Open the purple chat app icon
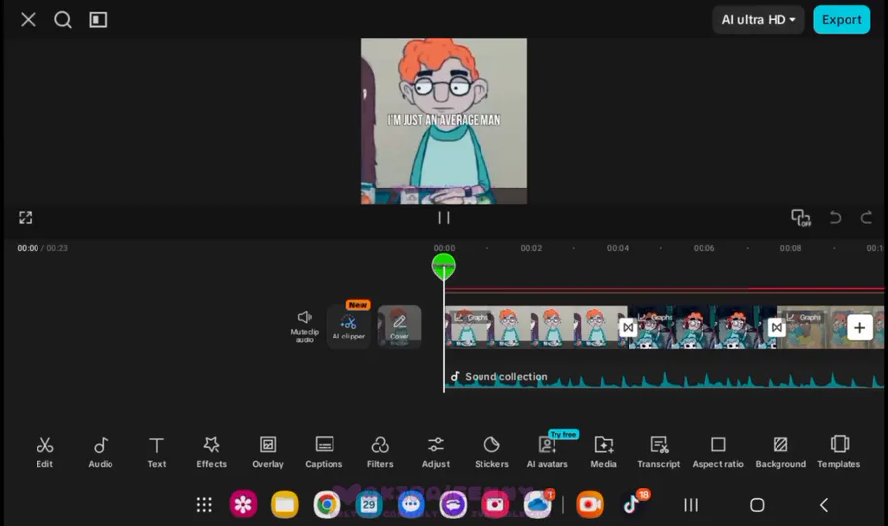The height and width of the screenshot is (526, 888). (453, 504)
